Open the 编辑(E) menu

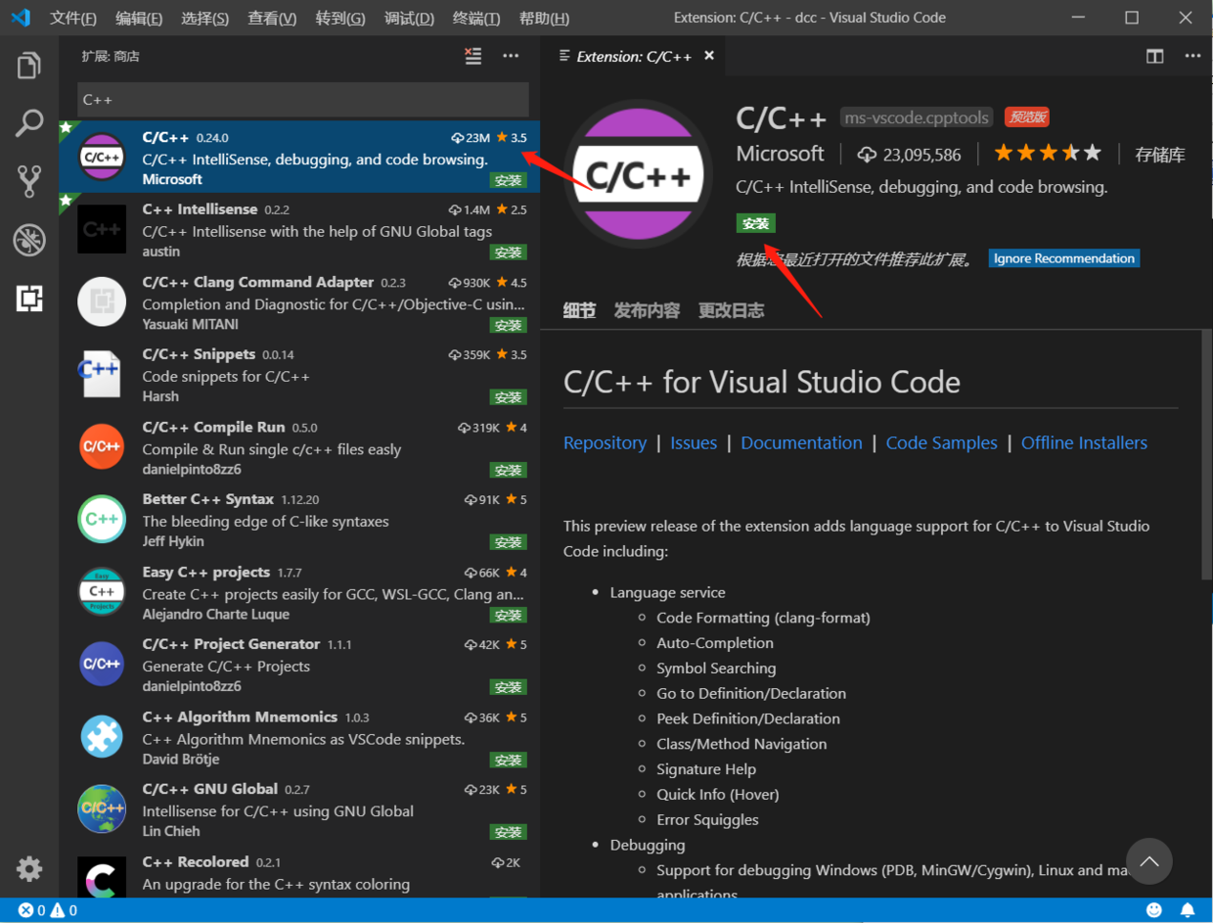(x=139, y=19)
